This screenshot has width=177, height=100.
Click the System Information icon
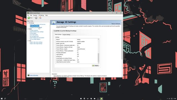coord(28,75)
